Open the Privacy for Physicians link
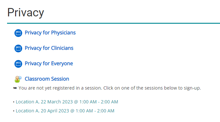The width and height of the screenshot is (220, 122). click(x=50, y=33)
